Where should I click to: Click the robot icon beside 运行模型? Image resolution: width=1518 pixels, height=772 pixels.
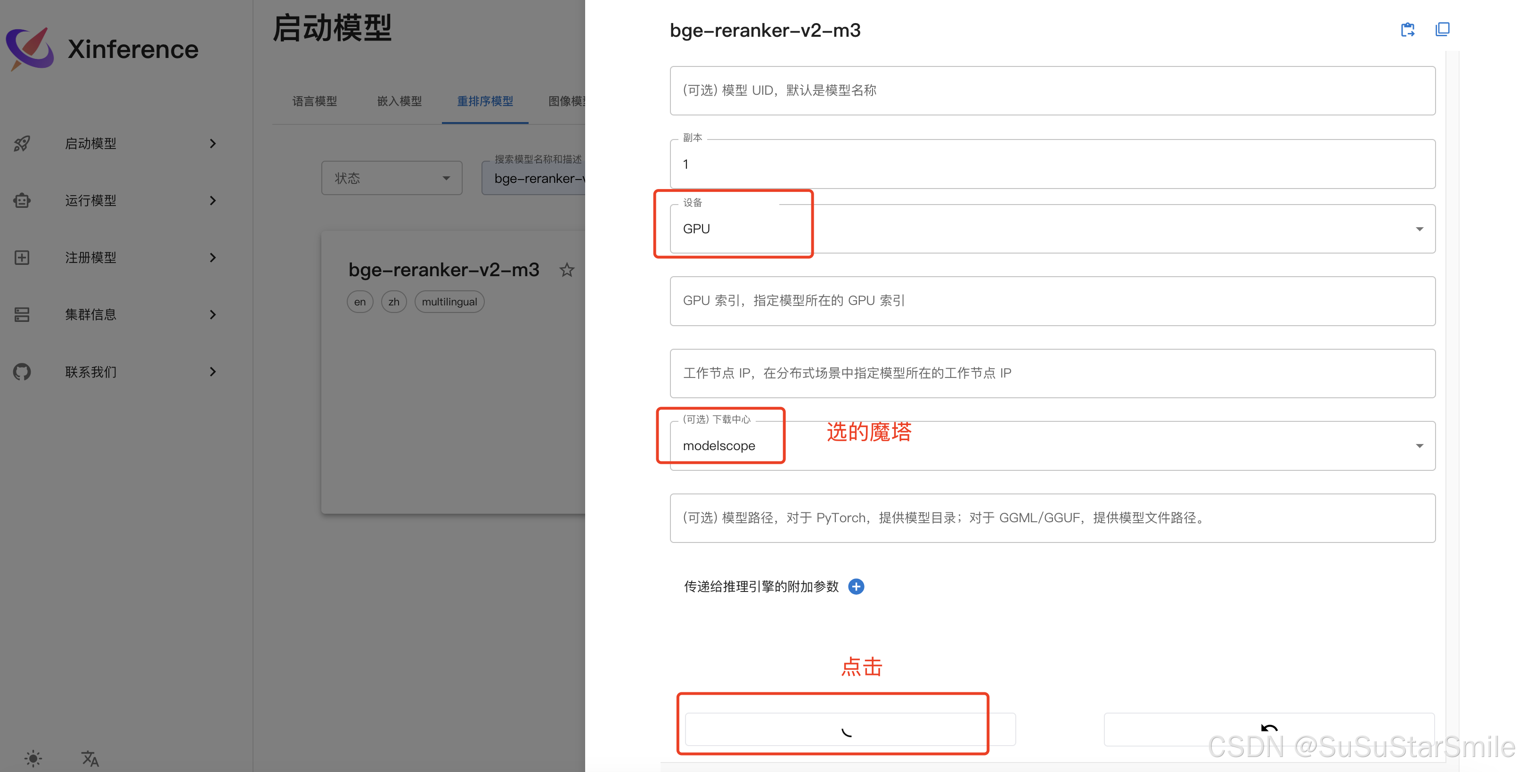[x=22, y=201]
